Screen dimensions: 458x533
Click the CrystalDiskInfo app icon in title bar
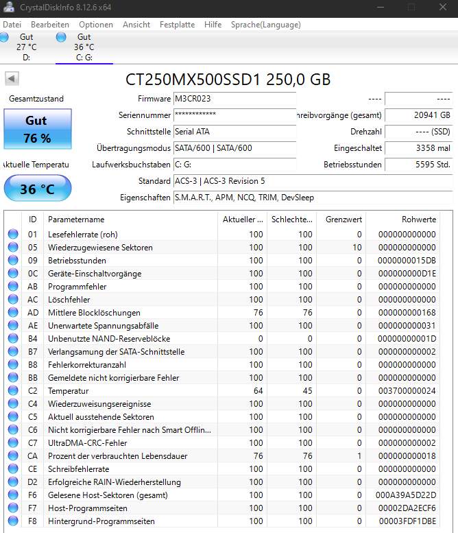(9, 7)
